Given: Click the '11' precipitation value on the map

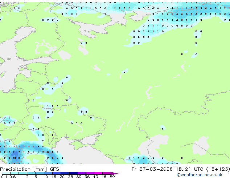Looking at the screenshot, I should [x=14, y=152].
